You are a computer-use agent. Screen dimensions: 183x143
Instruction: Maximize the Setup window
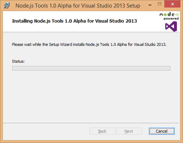point(160,4)
